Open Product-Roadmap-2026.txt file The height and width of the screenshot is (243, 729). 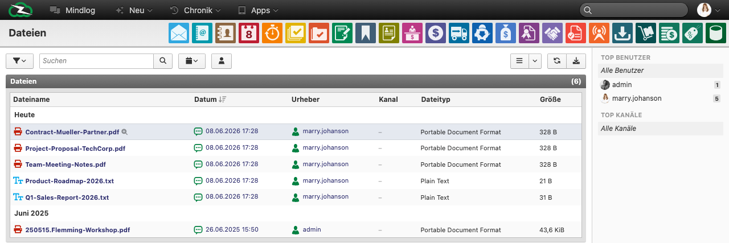tap(69, 181)
